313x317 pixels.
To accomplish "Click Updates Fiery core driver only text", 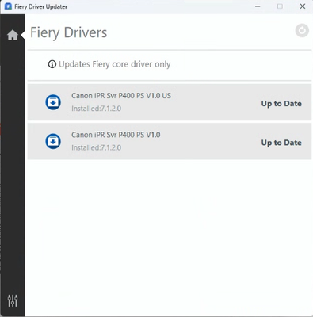I will 115,64.
